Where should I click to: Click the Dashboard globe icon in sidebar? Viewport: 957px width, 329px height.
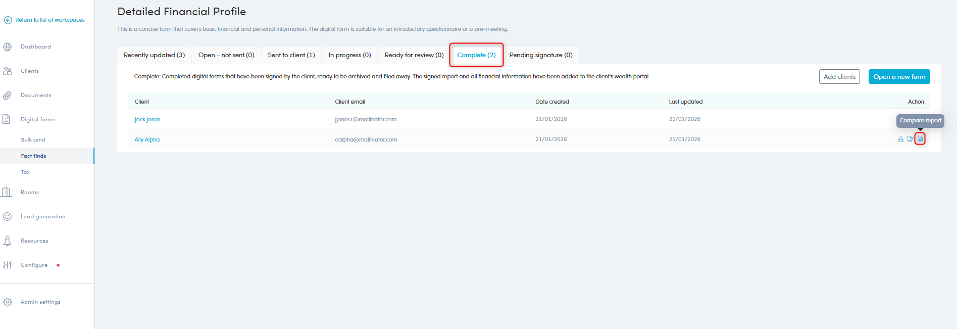click(8, 47)
